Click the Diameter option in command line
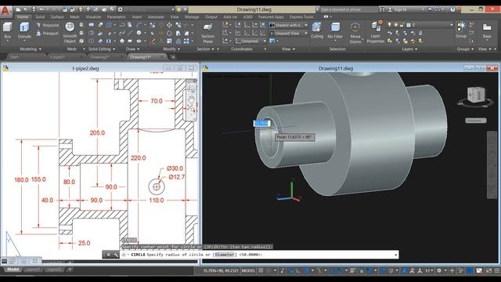 tap(224, 255)
